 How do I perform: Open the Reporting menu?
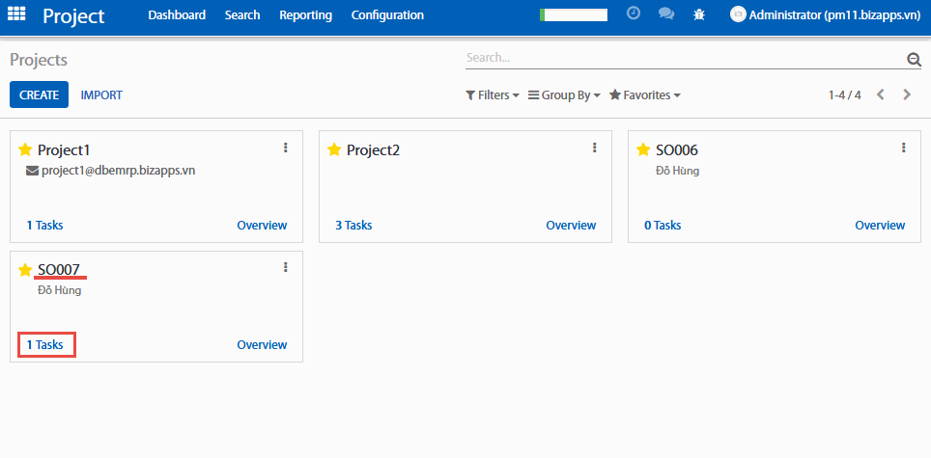click(305, 15)
